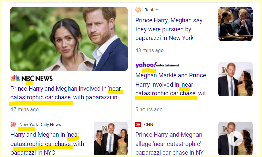Open Reuters headline about paparazzi pursuit

point(169,29)
